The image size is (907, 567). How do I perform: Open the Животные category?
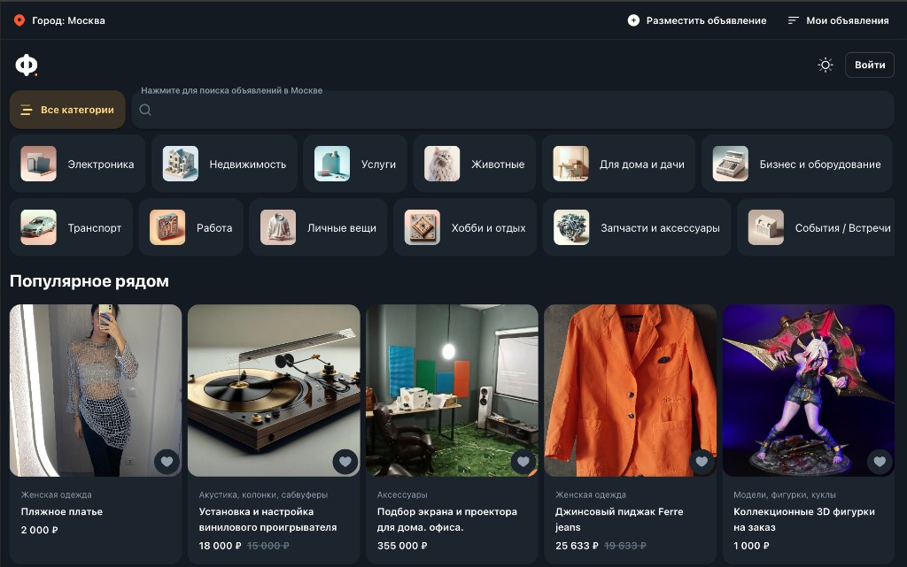point(475,164)
